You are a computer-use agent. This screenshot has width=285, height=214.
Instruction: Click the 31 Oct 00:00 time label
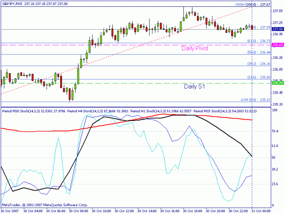pos(261,211)
